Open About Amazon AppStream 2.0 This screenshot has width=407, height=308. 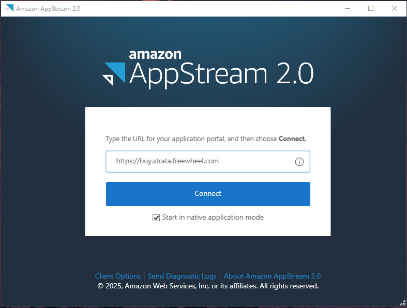pyautogui.click(x=272, y=276)
